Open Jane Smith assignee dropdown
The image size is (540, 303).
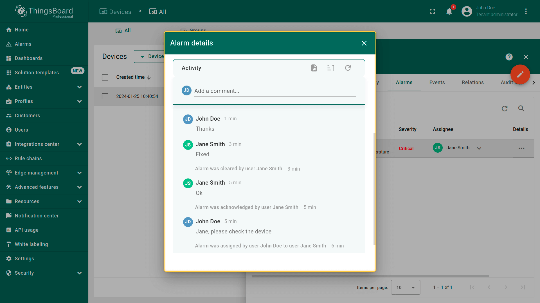tap(479, 148)
